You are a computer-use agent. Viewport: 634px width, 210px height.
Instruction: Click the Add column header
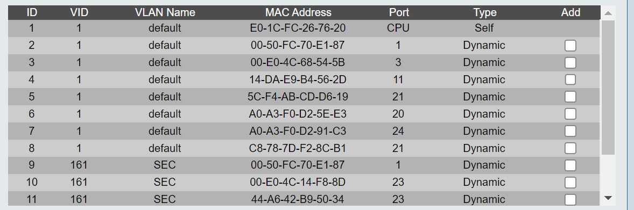pos(570,12)
